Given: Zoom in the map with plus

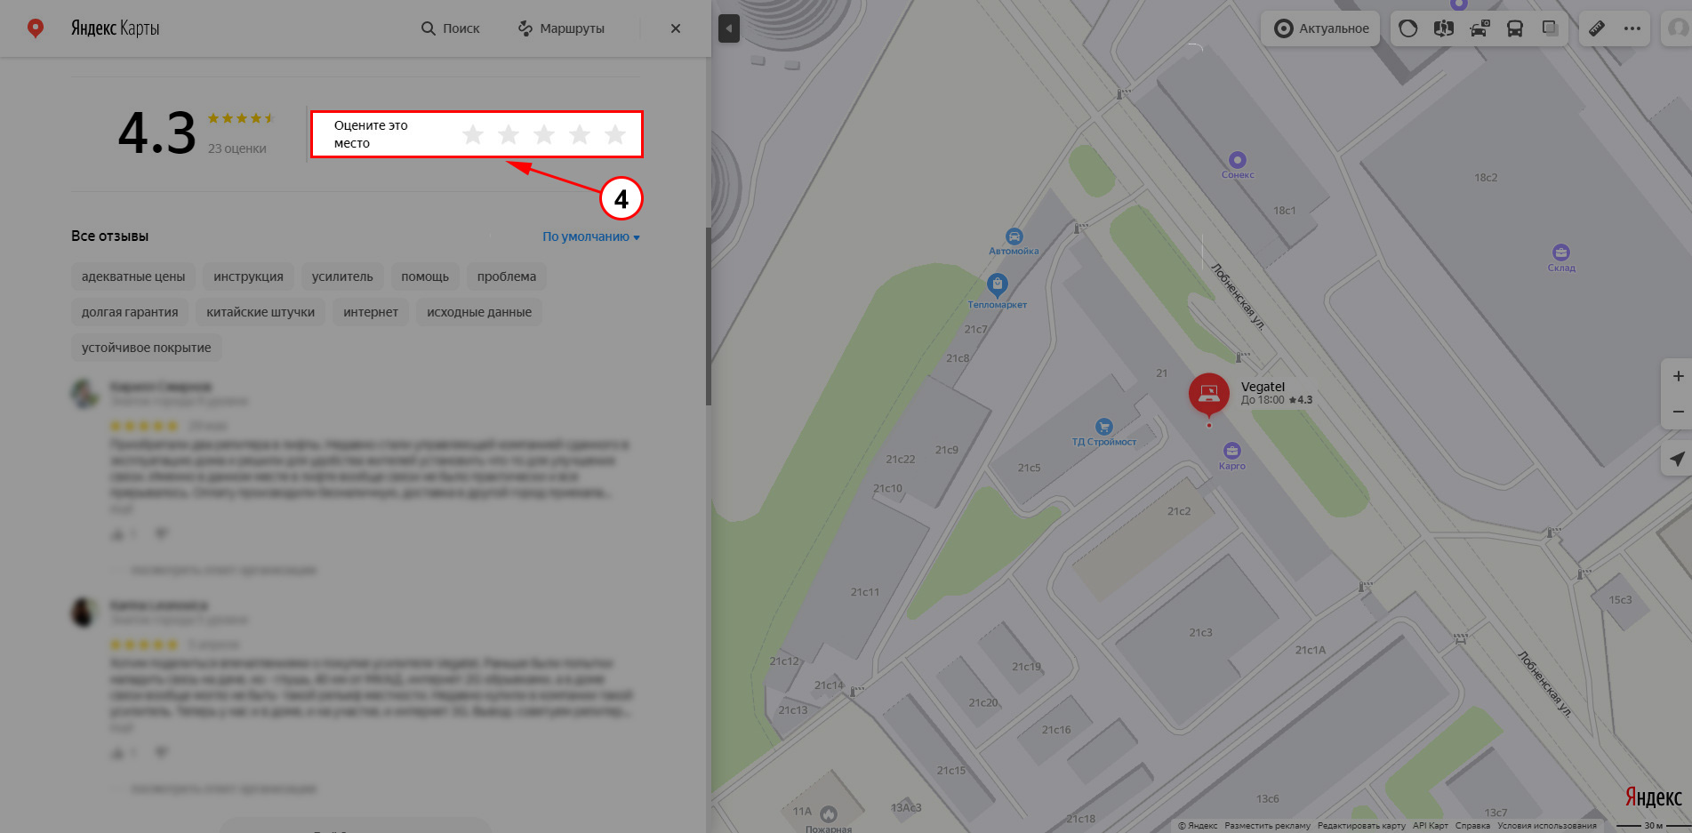Looking at the screenshot, I should pyautogui.click(x=1678, y=376).
